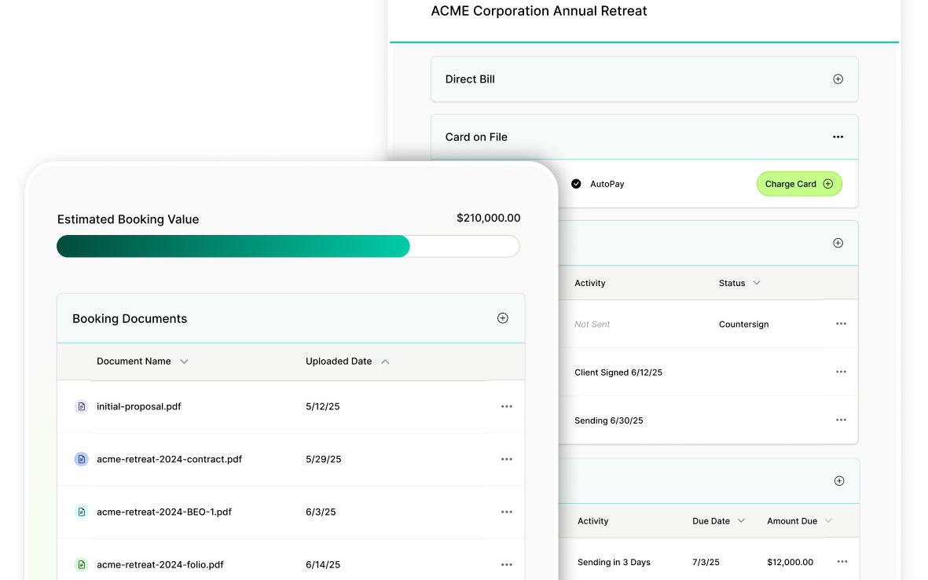Image resolution: width=928 pixels, height=580 pixels.
Task: Open options for acme-retreat-2024-contract.pdf row
Action: tap(506, 459)
